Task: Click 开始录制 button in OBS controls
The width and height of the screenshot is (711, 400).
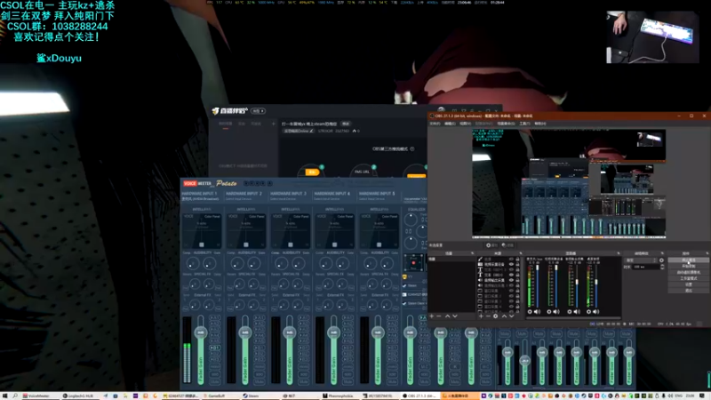Action: (688, 266)
